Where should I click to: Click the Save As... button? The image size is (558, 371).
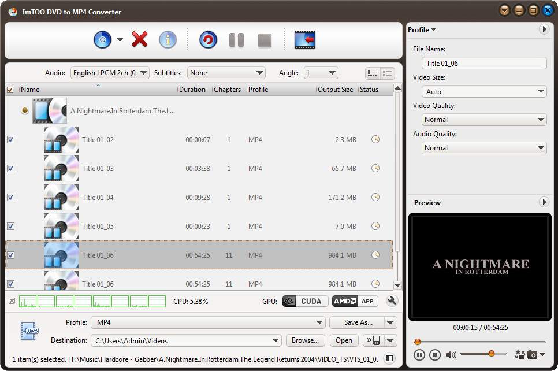[x=358, y=322]
